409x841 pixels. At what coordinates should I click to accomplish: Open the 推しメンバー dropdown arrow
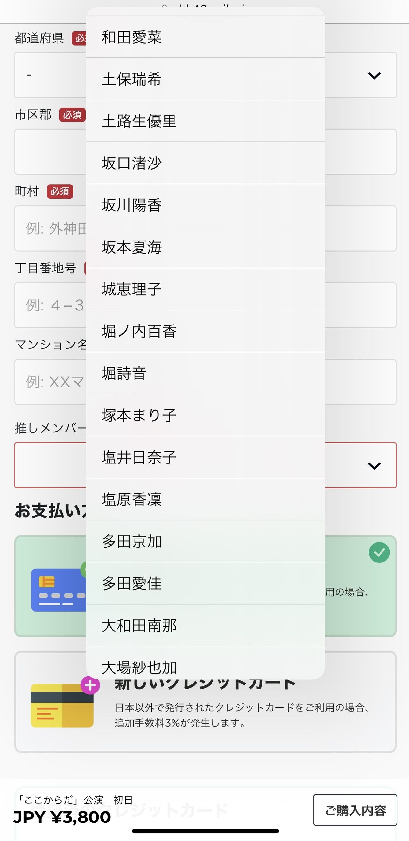tap(374, 466)
